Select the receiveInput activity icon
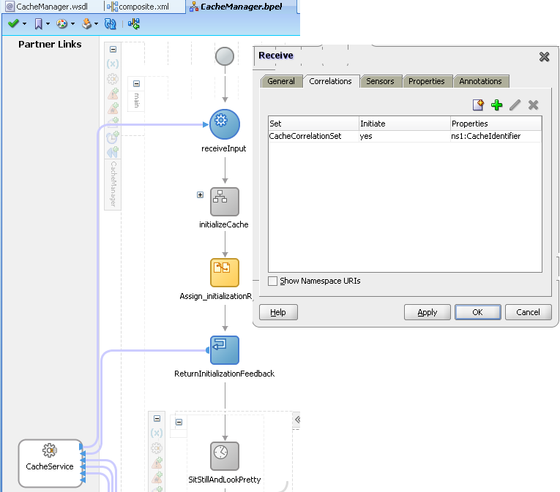Viewport: 560px width, 492px height. click(x=225, y=124)
